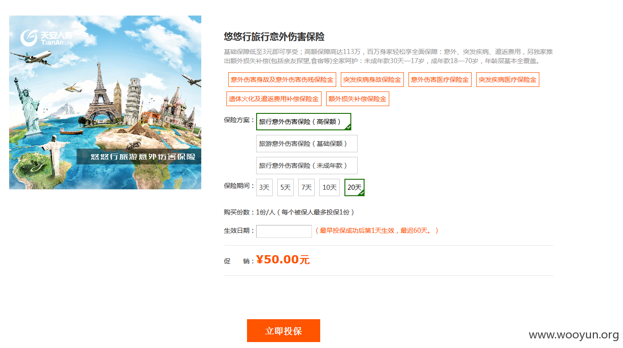This screenshot has width=623, height=348.
Task: Click the 生效日期 date input field
Action: 284,231
